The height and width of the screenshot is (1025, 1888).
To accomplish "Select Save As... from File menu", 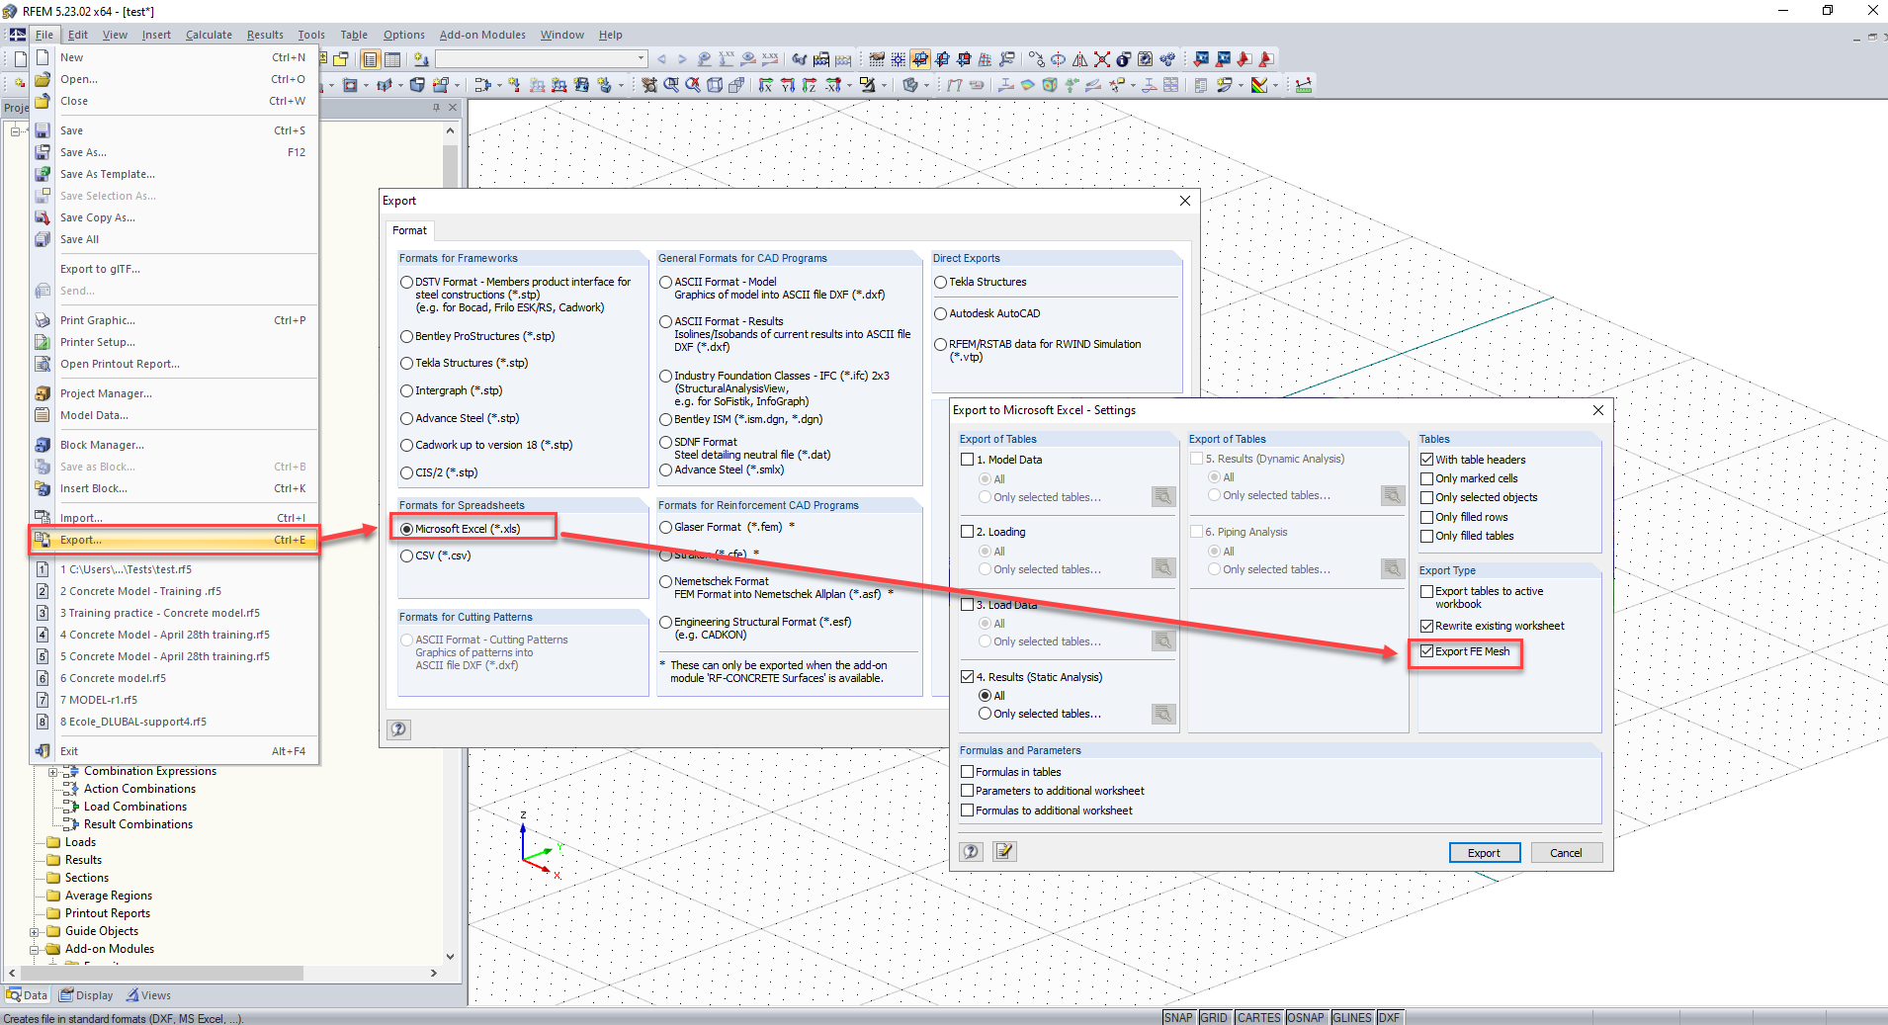I will pyautogui.click(x=174, y=152).
